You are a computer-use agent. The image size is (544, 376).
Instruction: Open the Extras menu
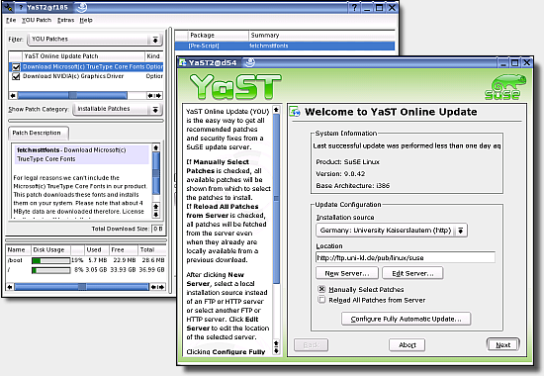click(x=65, y=20)
